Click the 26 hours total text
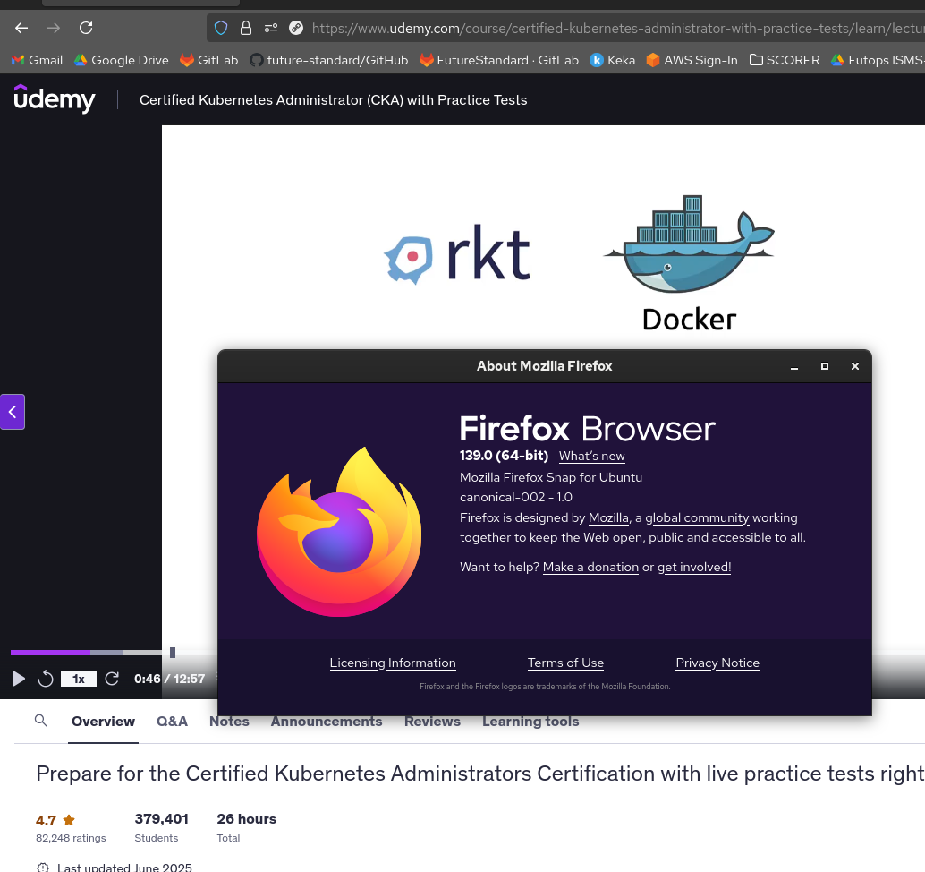Screen dimensions: 925x872 point(247,819)
